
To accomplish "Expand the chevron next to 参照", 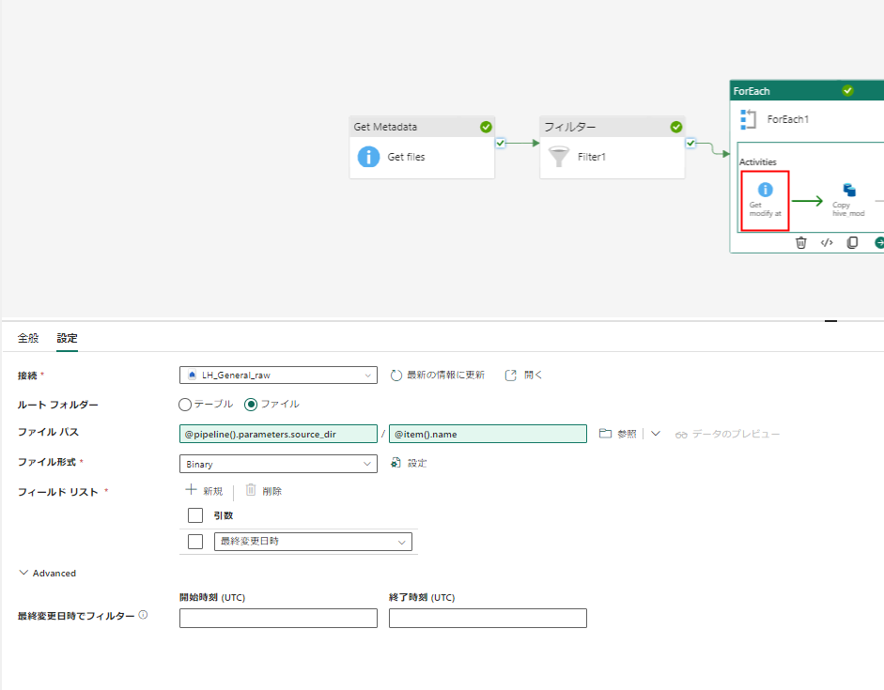I will coord(655,434).
